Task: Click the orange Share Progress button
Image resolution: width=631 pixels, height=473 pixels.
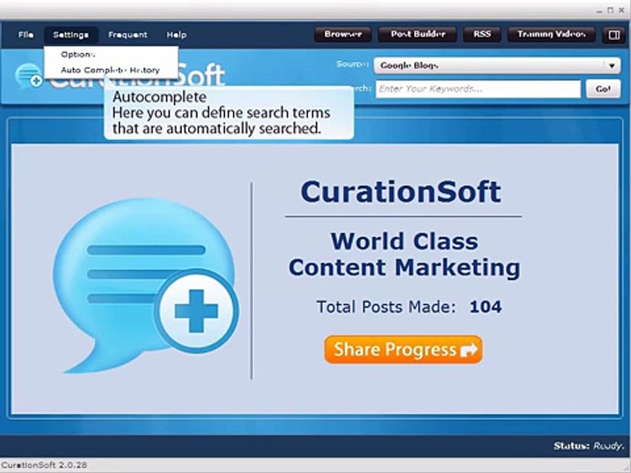Action: click(403, 349)
